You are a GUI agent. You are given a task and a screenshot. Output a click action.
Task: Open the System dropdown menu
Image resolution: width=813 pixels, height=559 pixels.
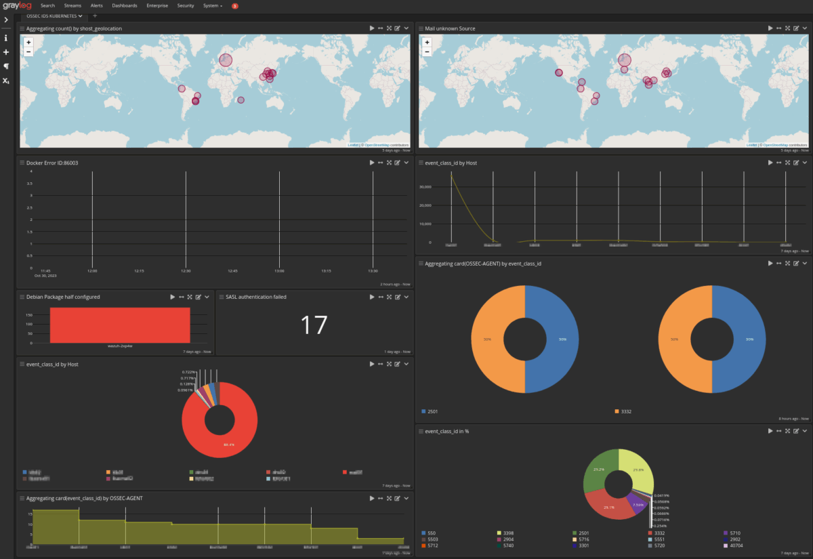212,5
